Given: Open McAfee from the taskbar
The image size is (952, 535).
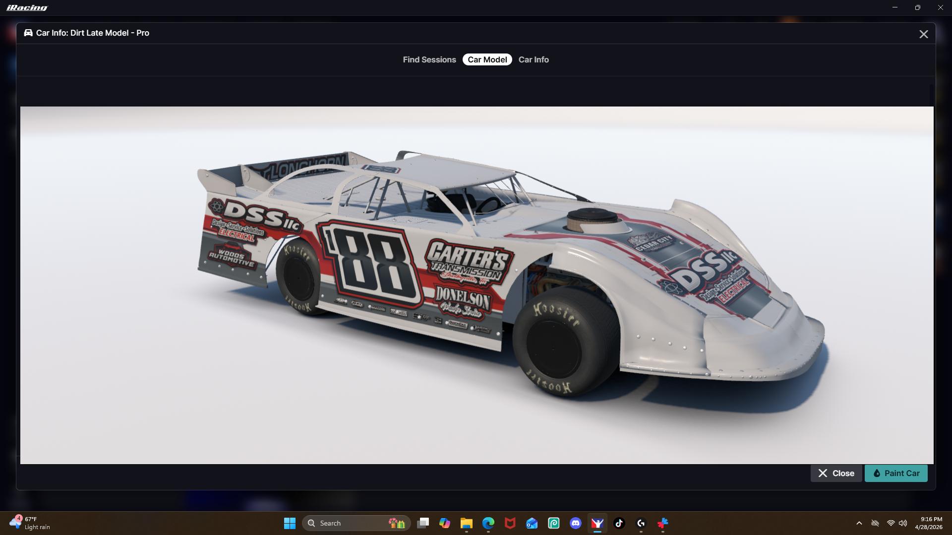Looking at the screenshot, I should click(x=510, y=523).
